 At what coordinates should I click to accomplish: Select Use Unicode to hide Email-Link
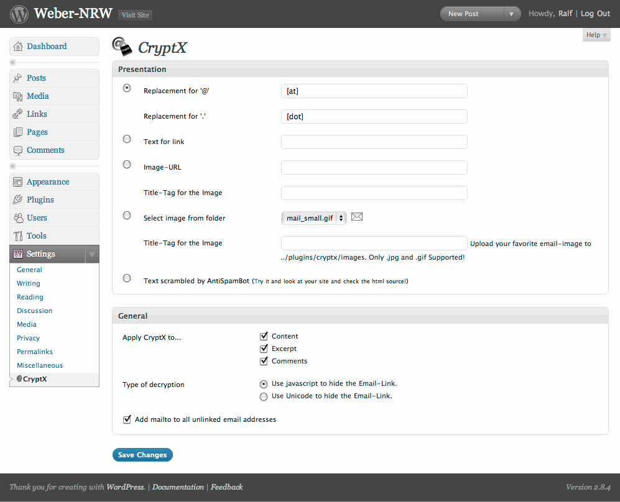click(x=263, y=396)
